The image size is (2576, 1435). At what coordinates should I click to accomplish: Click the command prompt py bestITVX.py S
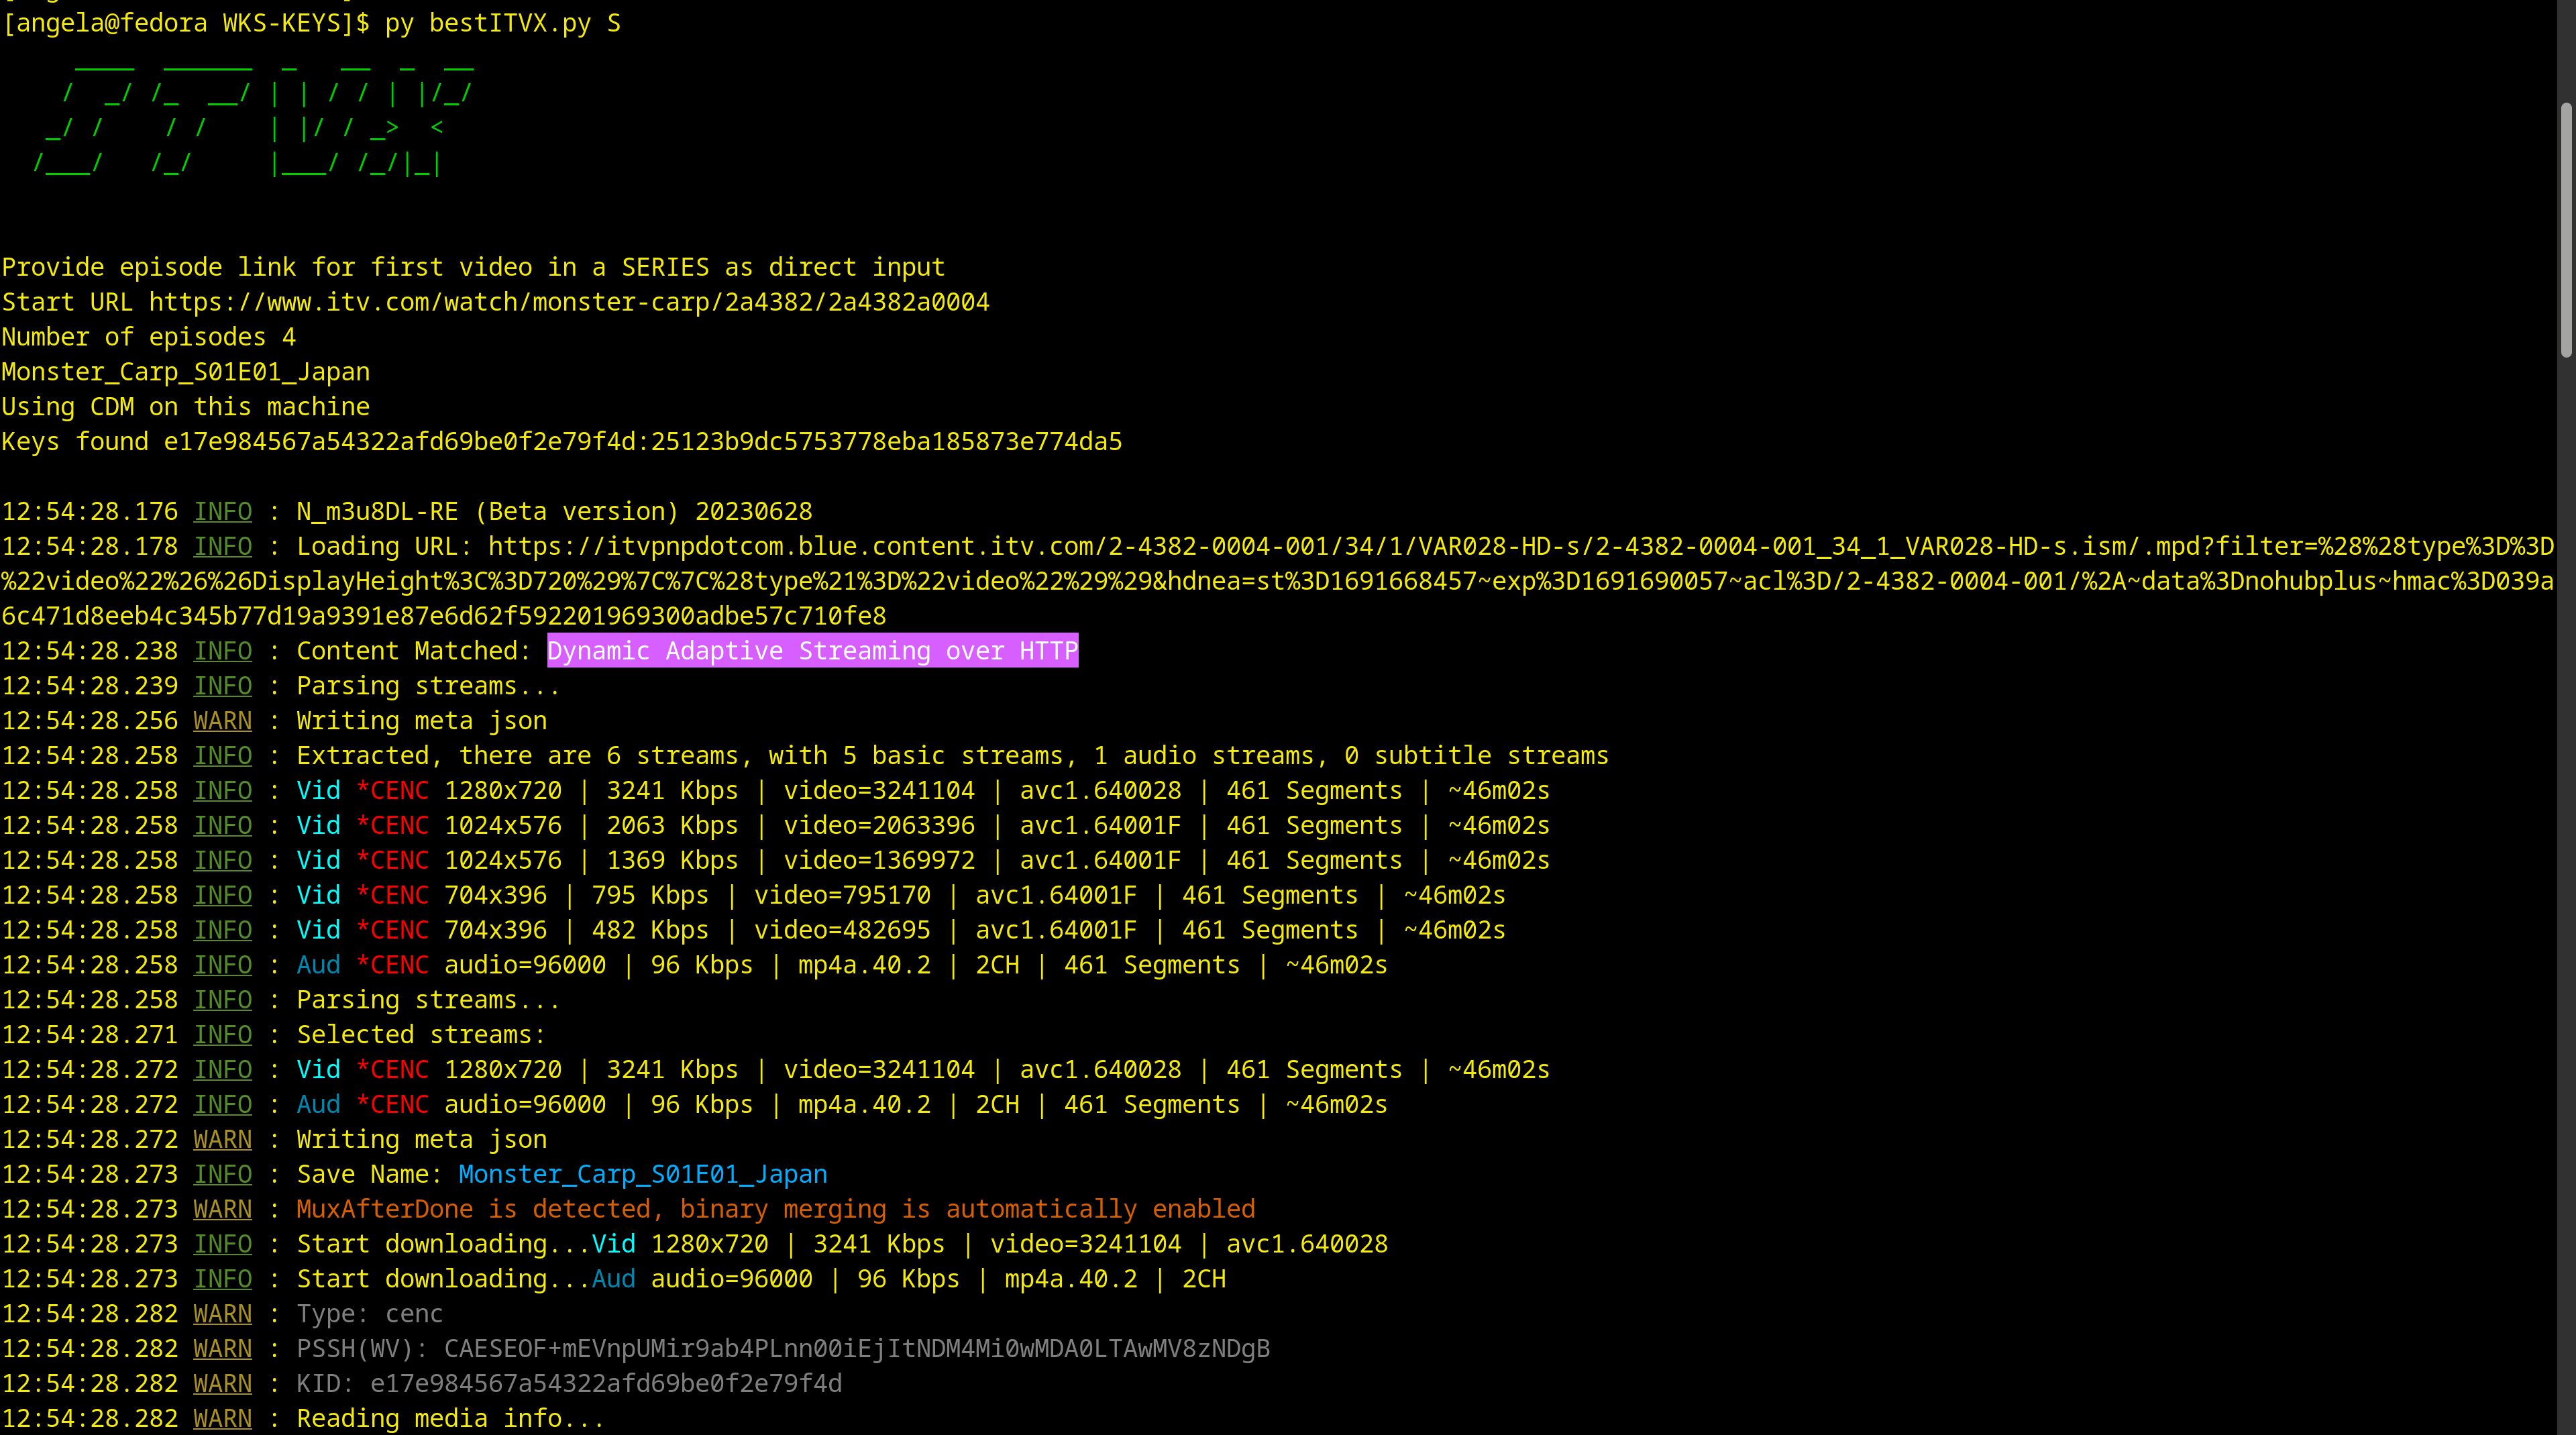(502, 23)
